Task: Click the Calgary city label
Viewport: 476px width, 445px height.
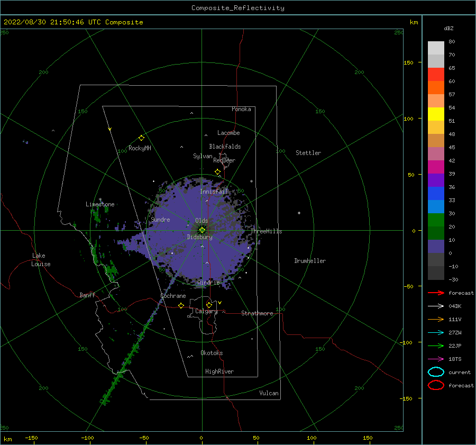Action: (x=206, y=311)
